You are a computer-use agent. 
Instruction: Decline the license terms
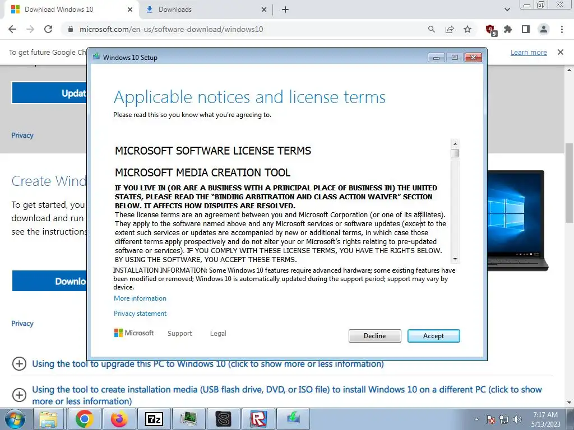[x=374, y=336]
